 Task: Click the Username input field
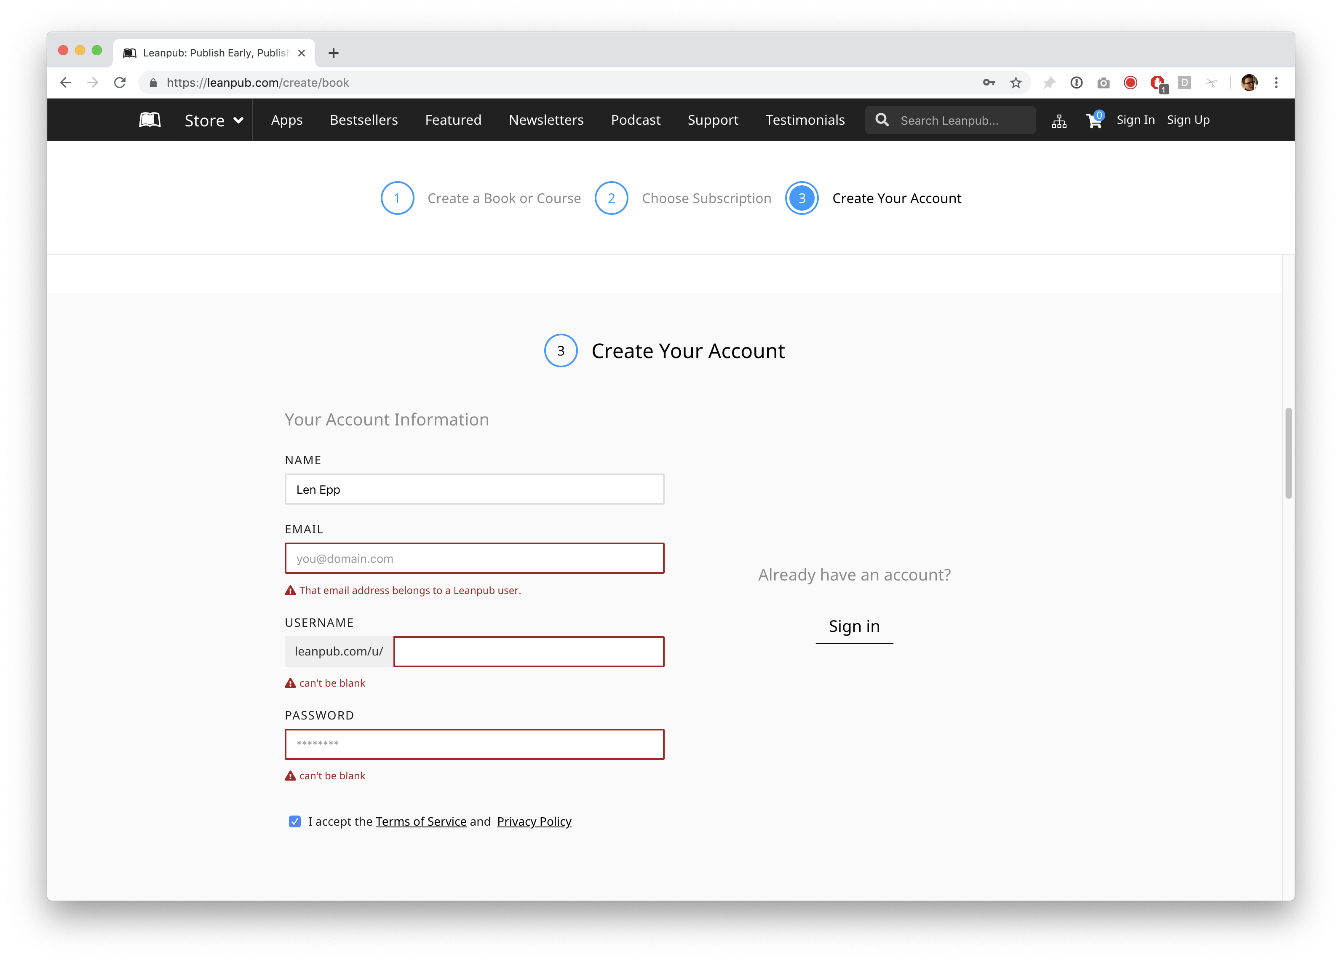pyautogui.click(x=529, y=652)
